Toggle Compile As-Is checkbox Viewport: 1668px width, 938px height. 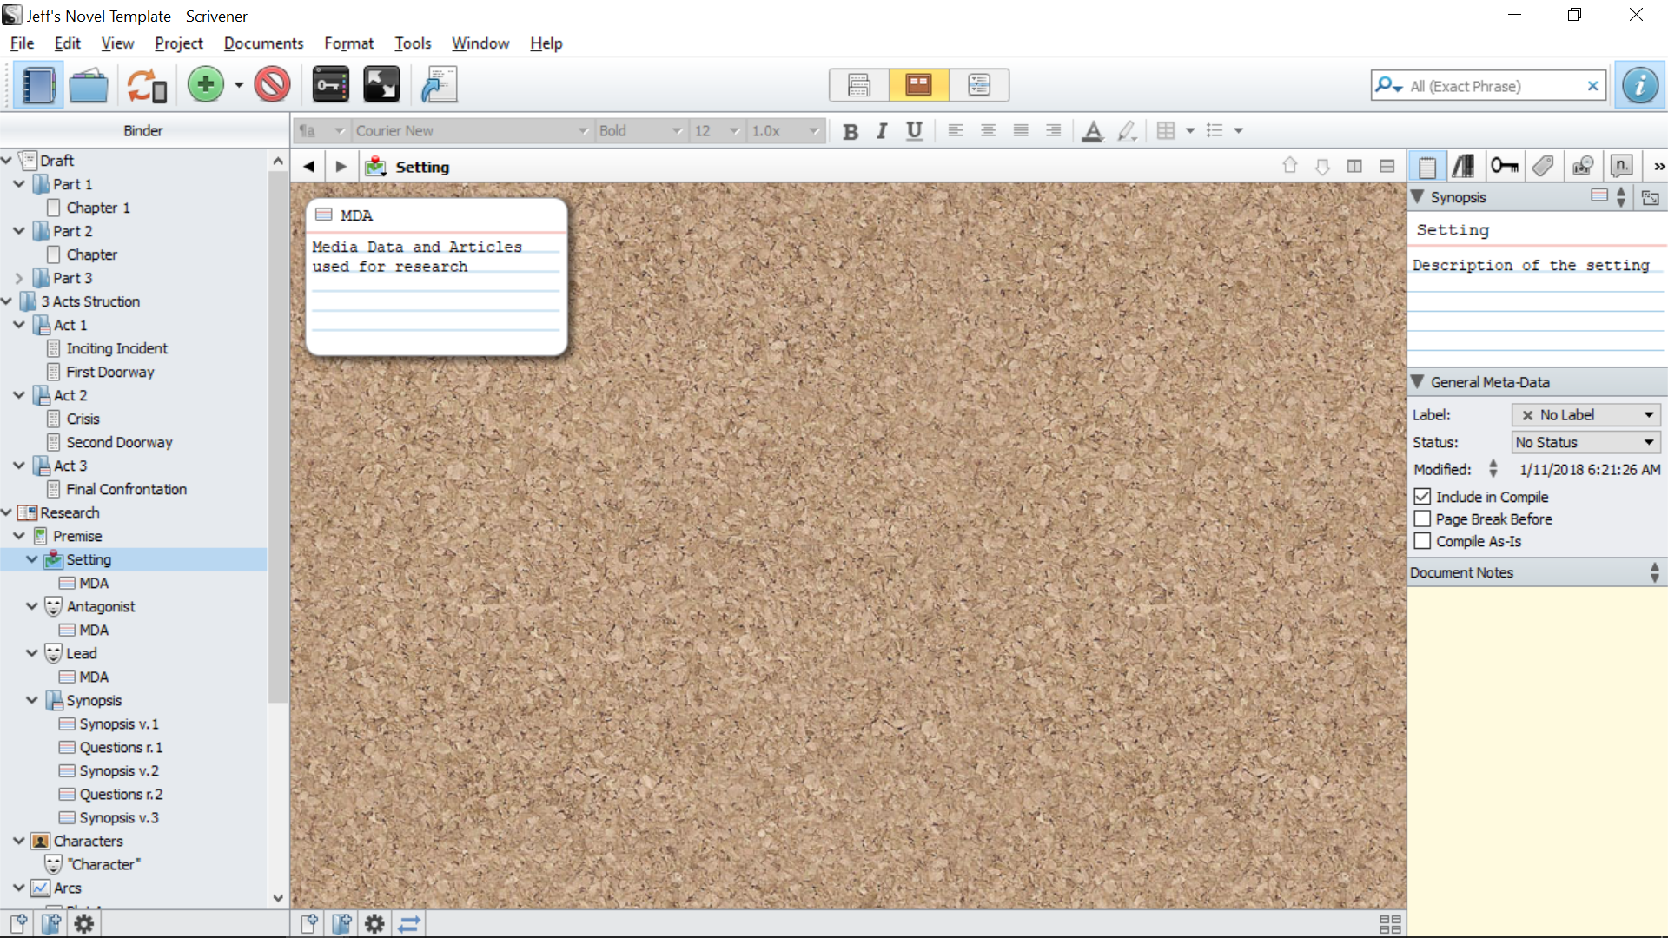1424,540
